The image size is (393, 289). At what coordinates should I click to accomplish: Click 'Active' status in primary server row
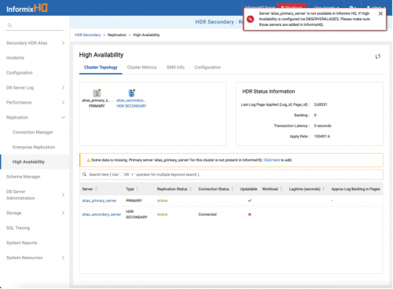coord(162,200)
